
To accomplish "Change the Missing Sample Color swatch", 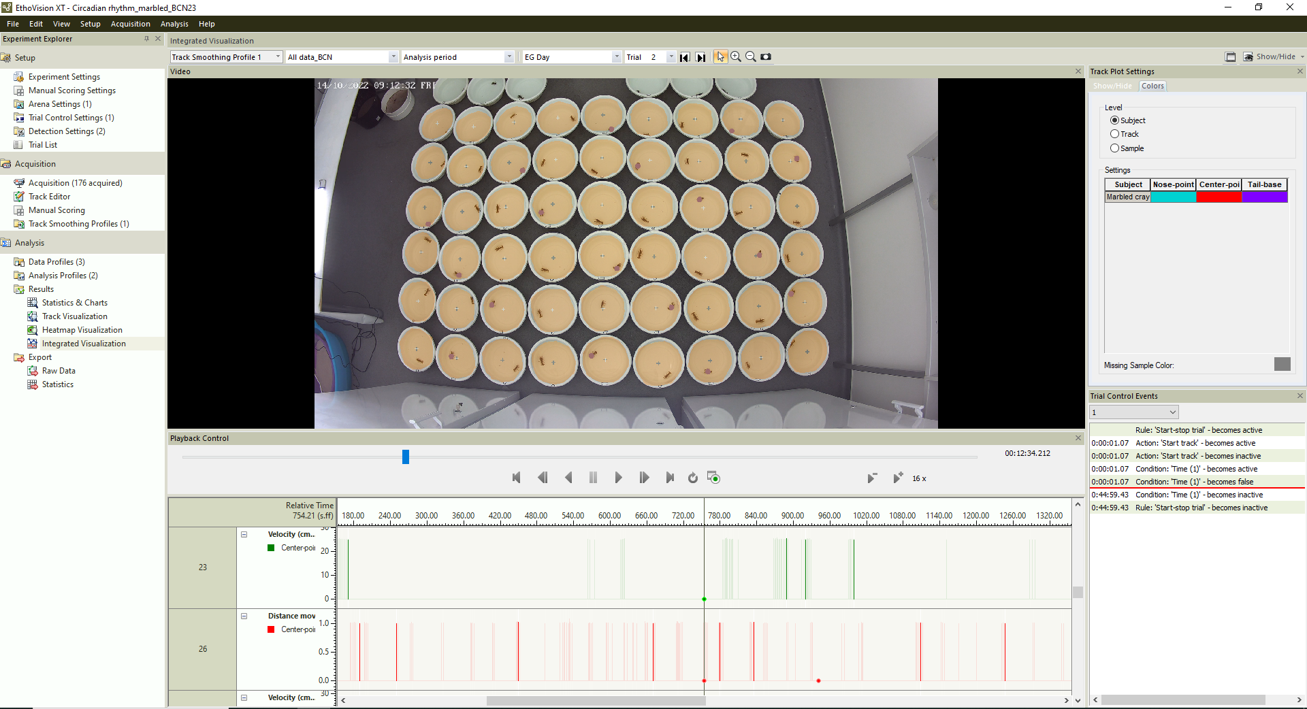I will (1282, 365).
